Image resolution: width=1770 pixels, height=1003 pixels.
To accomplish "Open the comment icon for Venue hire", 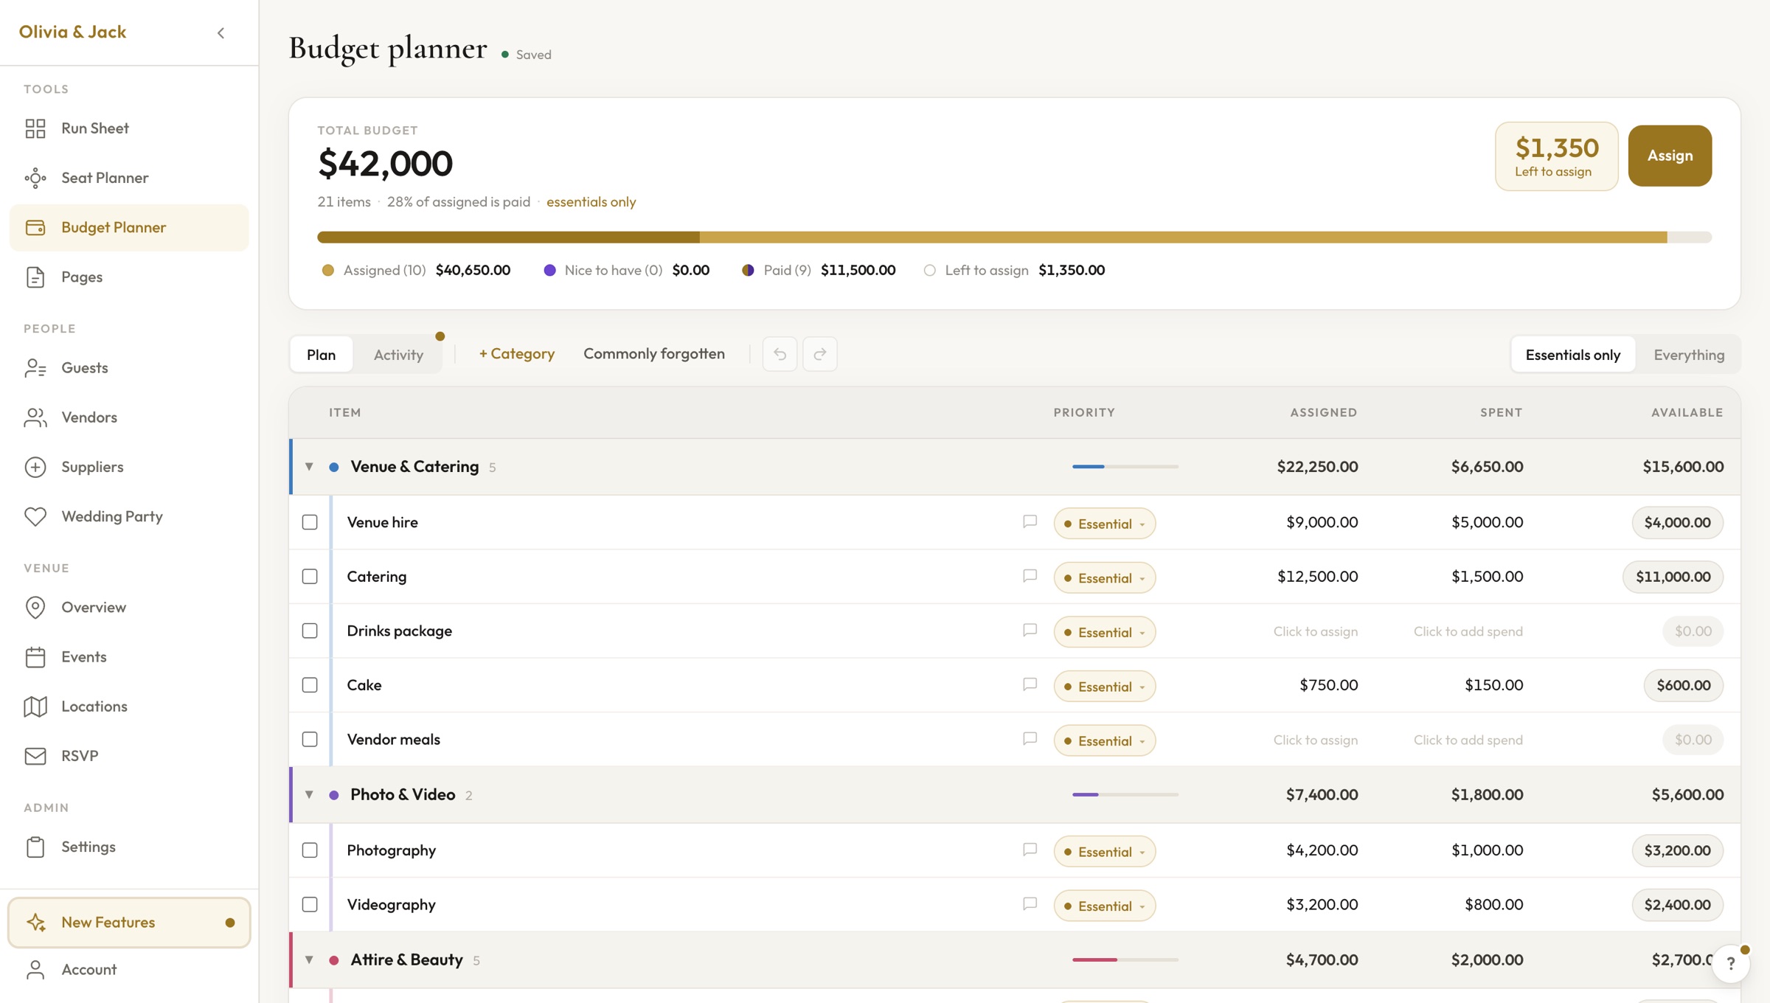I will (x=1030, y=521).
